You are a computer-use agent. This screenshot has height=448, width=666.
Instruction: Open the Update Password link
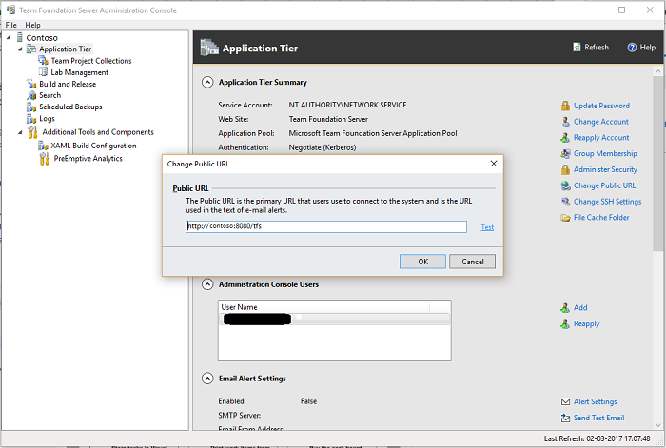pyautogui.click(x=601, y=106)
